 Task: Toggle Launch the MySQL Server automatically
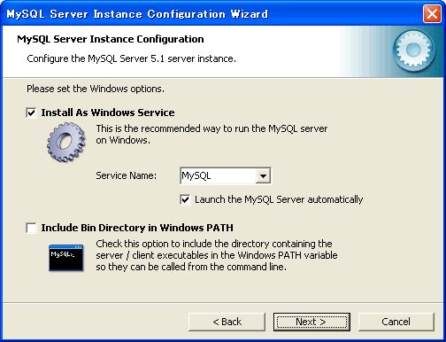click(185, 199)
